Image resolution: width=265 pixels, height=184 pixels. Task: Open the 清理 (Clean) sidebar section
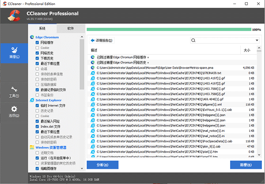coord(14,53)
